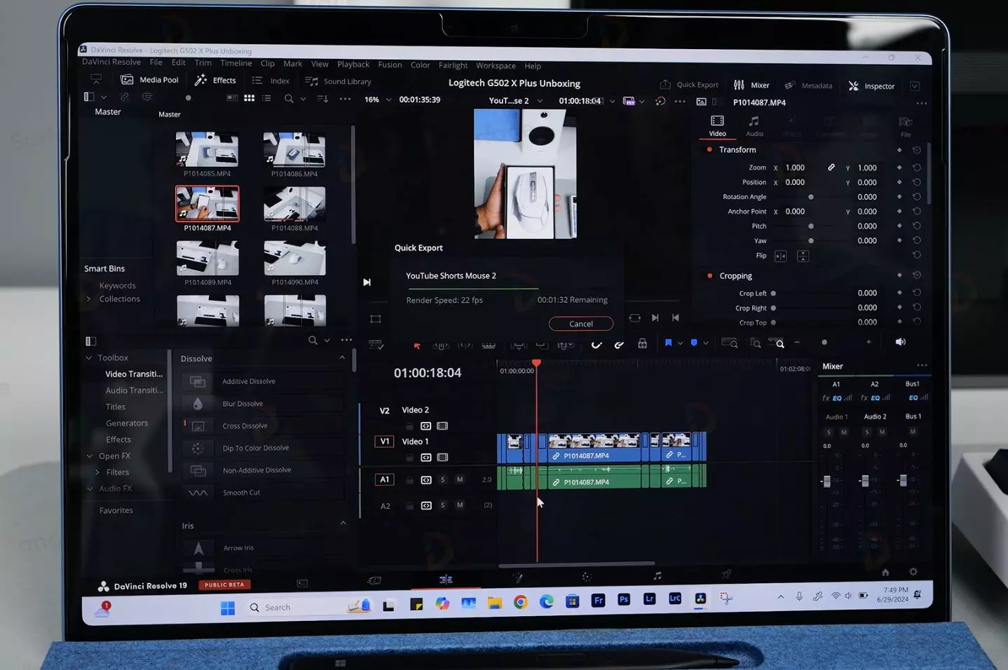The width and height of the screenshot is (1008, 670).
Task: Open the Mixer panel
Action: [x=751, y=85]
